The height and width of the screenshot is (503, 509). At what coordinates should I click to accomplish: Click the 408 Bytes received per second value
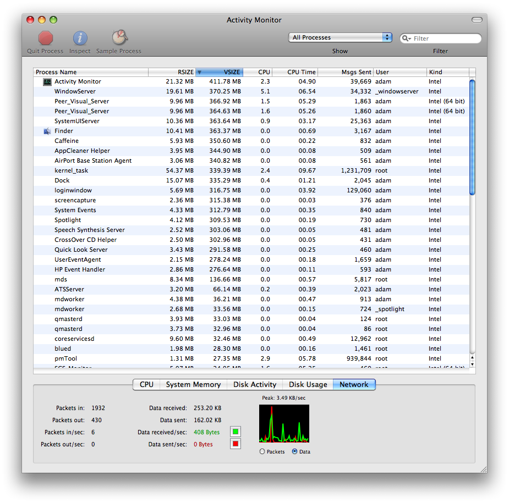coord(206,432)
